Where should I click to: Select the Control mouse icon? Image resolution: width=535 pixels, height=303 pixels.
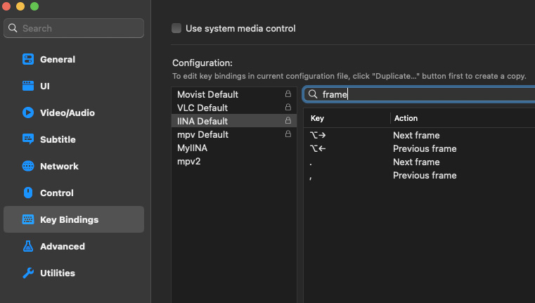[x=28, y=193]
